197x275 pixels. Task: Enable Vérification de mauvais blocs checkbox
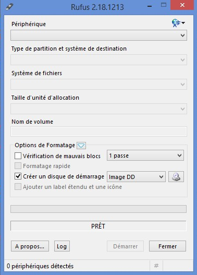pyautogui.click(x=18, y=156)
